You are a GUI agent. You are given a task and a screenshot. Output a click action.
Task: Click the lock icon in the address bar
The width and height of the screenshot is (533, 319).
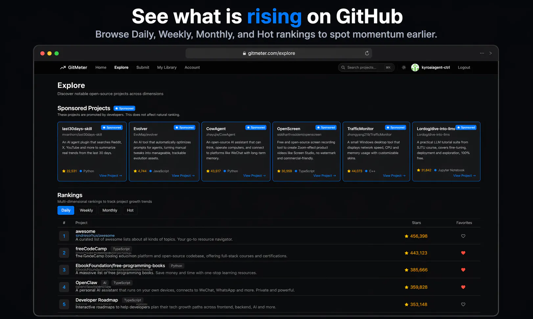(x=244, y=53)
